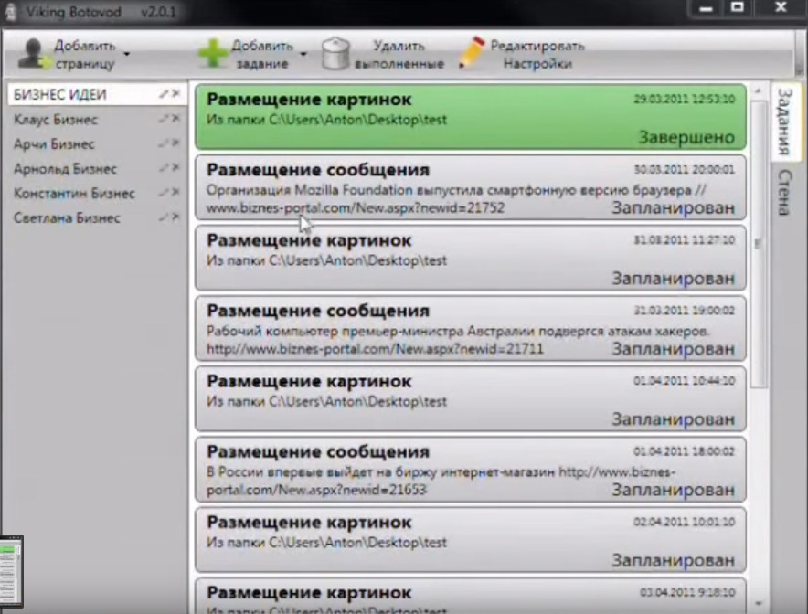Remove Клаус Бизнес page using its X icon
Image resolution: width=808 pixels, height=614 pixels.
click(x=175, y=119)
